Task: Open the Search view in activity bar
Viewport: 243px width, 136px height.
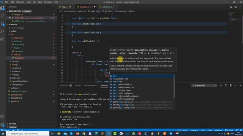Action: click(3, 15)
